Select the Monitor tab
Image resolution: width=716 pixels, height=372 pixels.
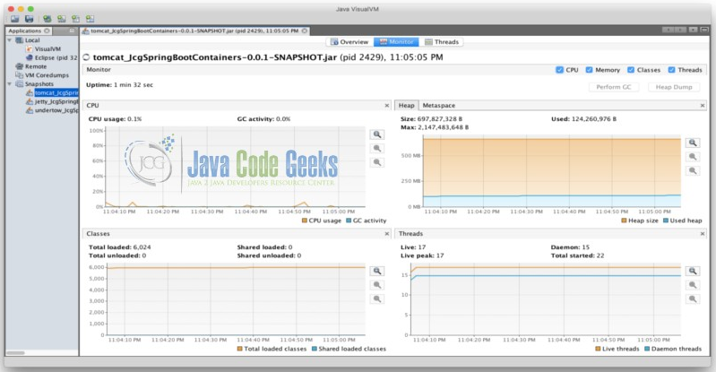coord(396,41)
